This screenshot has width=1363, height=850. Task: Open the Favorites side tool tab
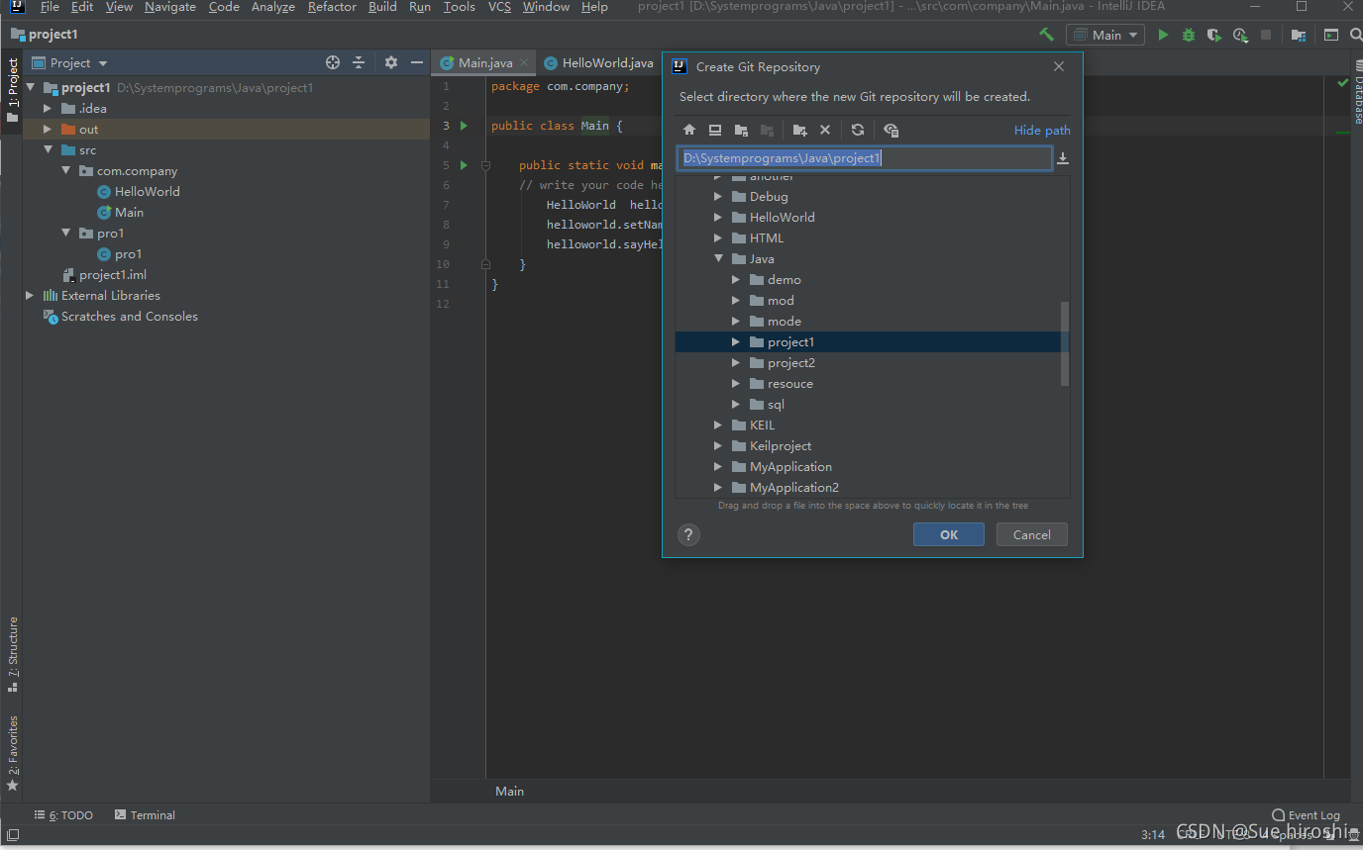click(x=13, y=754)
